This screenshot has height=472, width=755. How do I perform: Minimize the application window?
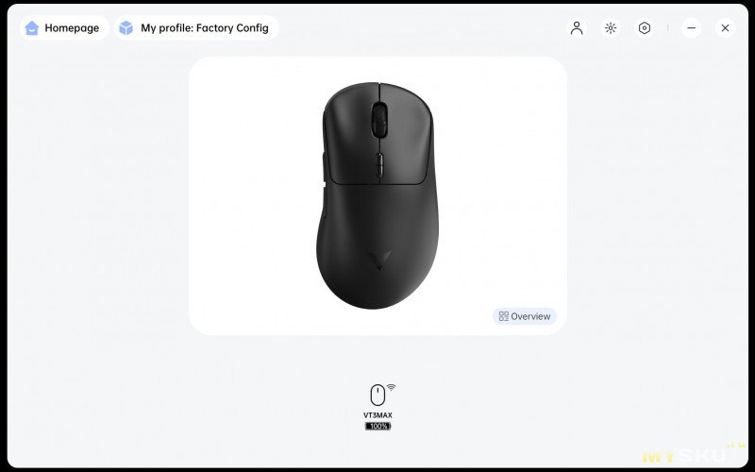point(691,28)
